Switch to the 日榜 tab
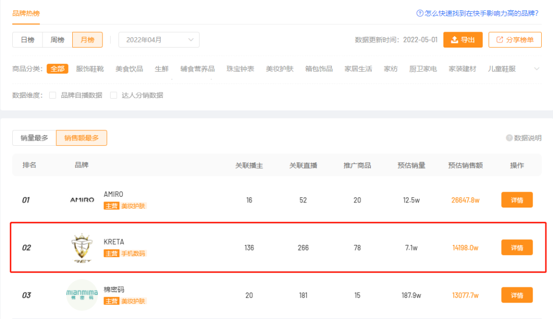553x319 pixels. [28, 40]
